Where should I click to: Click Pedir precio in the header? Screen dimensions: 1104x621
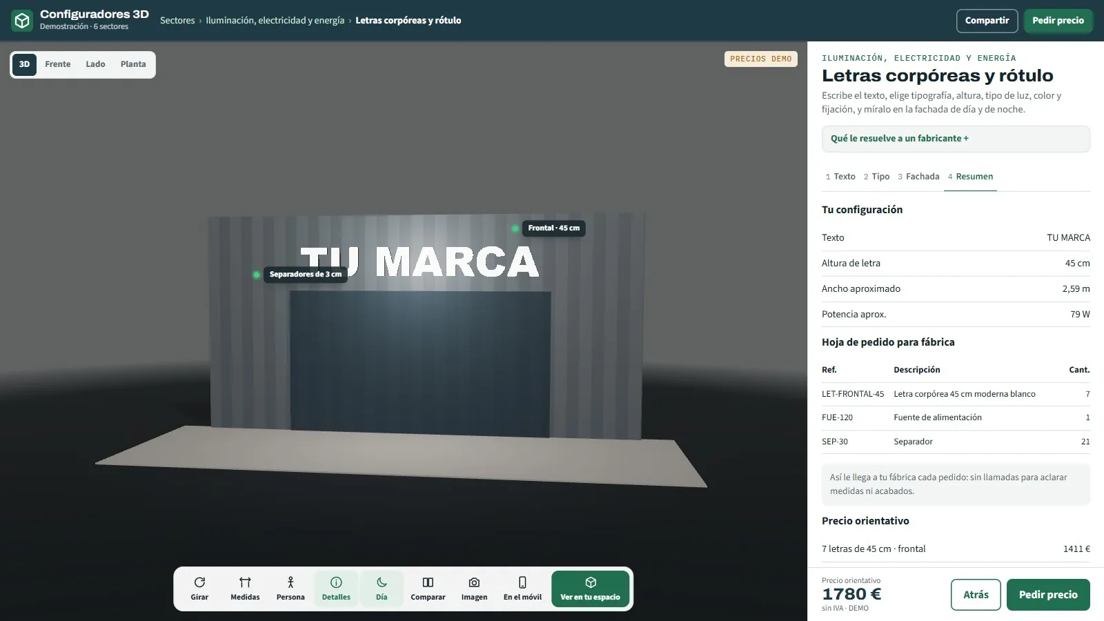tap(1058, 21)
